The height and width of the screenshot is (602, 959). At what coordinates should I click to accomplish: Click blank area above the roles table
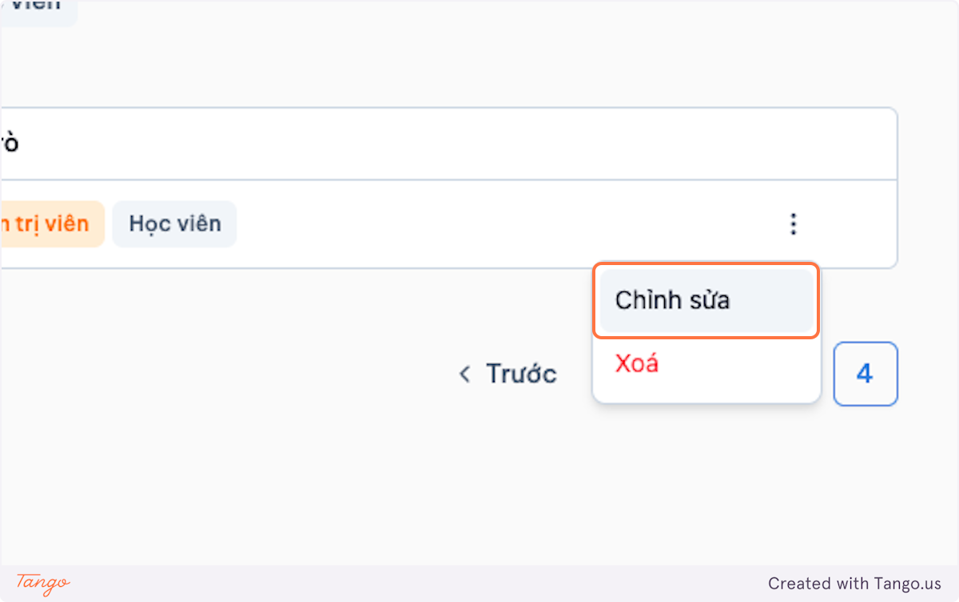[479, 68]
